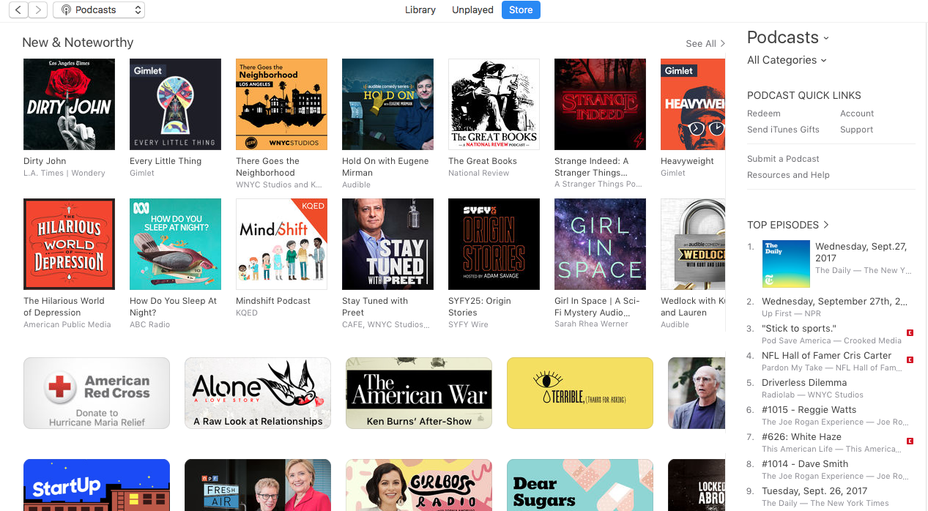Open the Fresh Air banner

[258, 485]
